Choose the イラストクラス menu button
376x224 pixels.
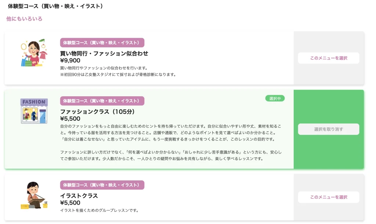pos(329,197)
